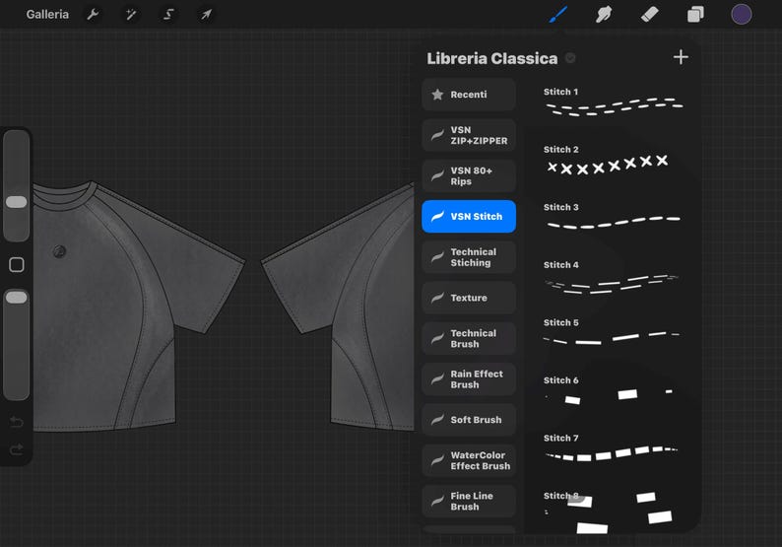Open the Adjustments magic wand menu

131,15
